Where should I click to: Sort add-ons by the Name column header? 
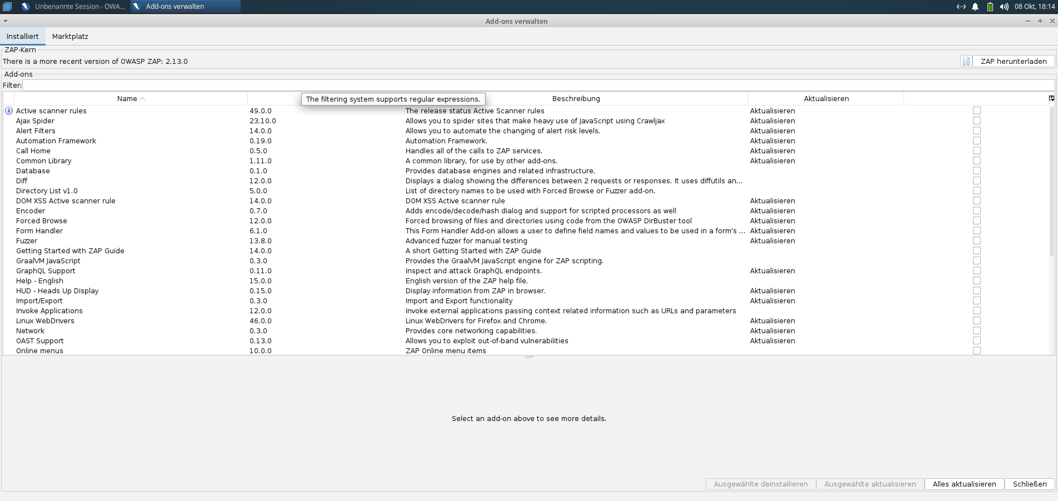(130, 99)
